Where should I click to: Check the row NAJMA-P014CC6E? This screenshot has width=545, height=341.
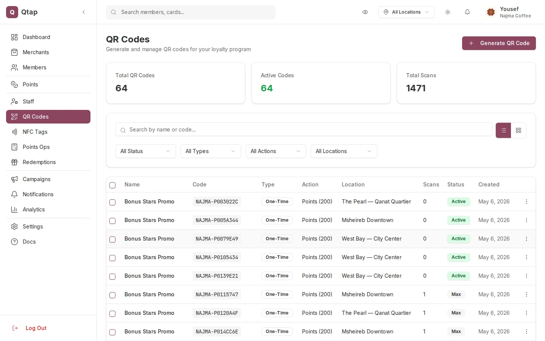coord(112,332)
